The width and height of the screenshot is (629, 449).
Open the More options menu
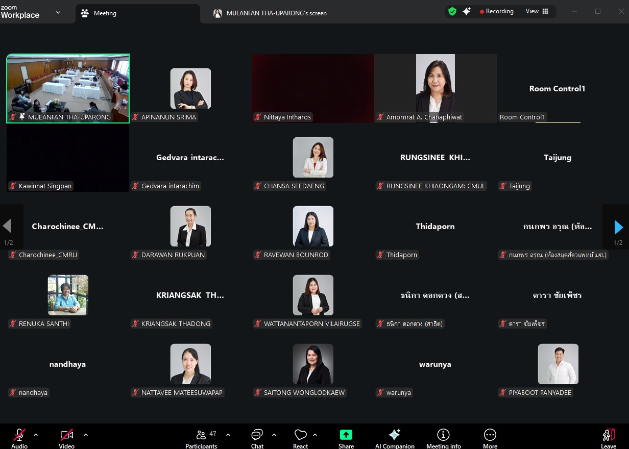[x=490, y=437]
